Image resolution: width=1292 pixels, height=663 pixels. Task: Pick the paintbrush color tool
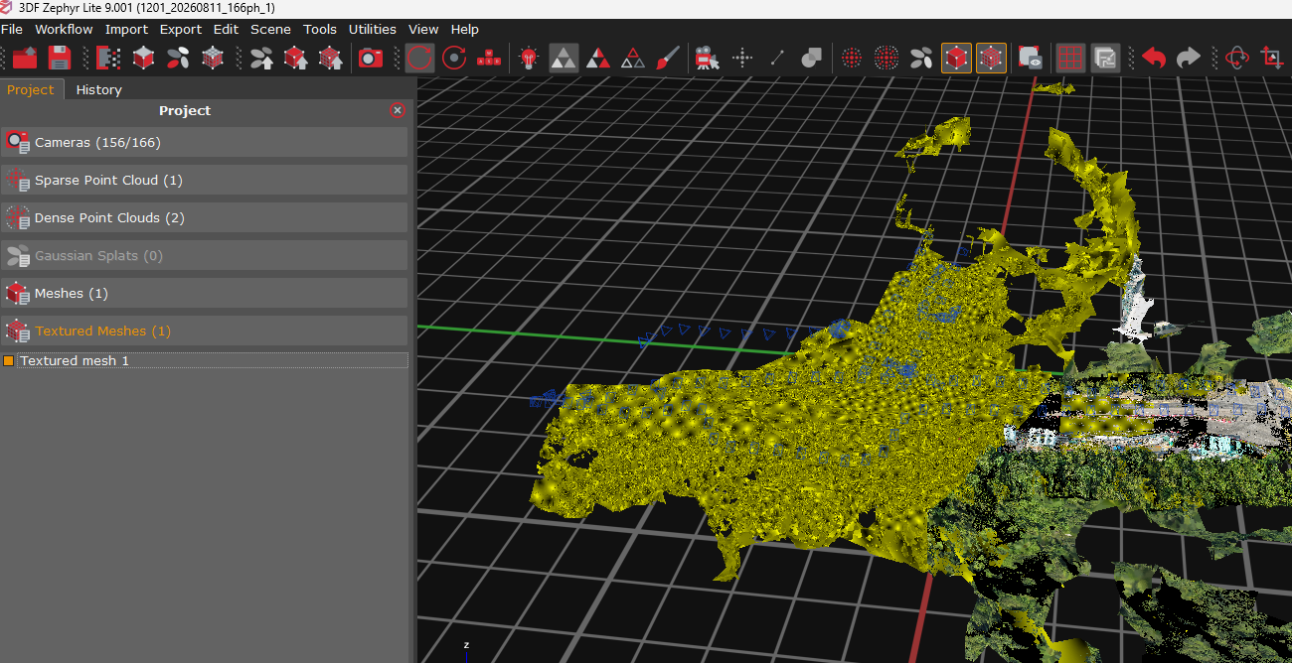tap(667, 58)
